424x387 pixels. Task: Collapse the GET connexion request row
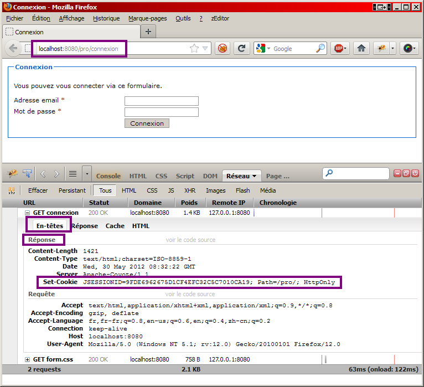coord(27,213)
